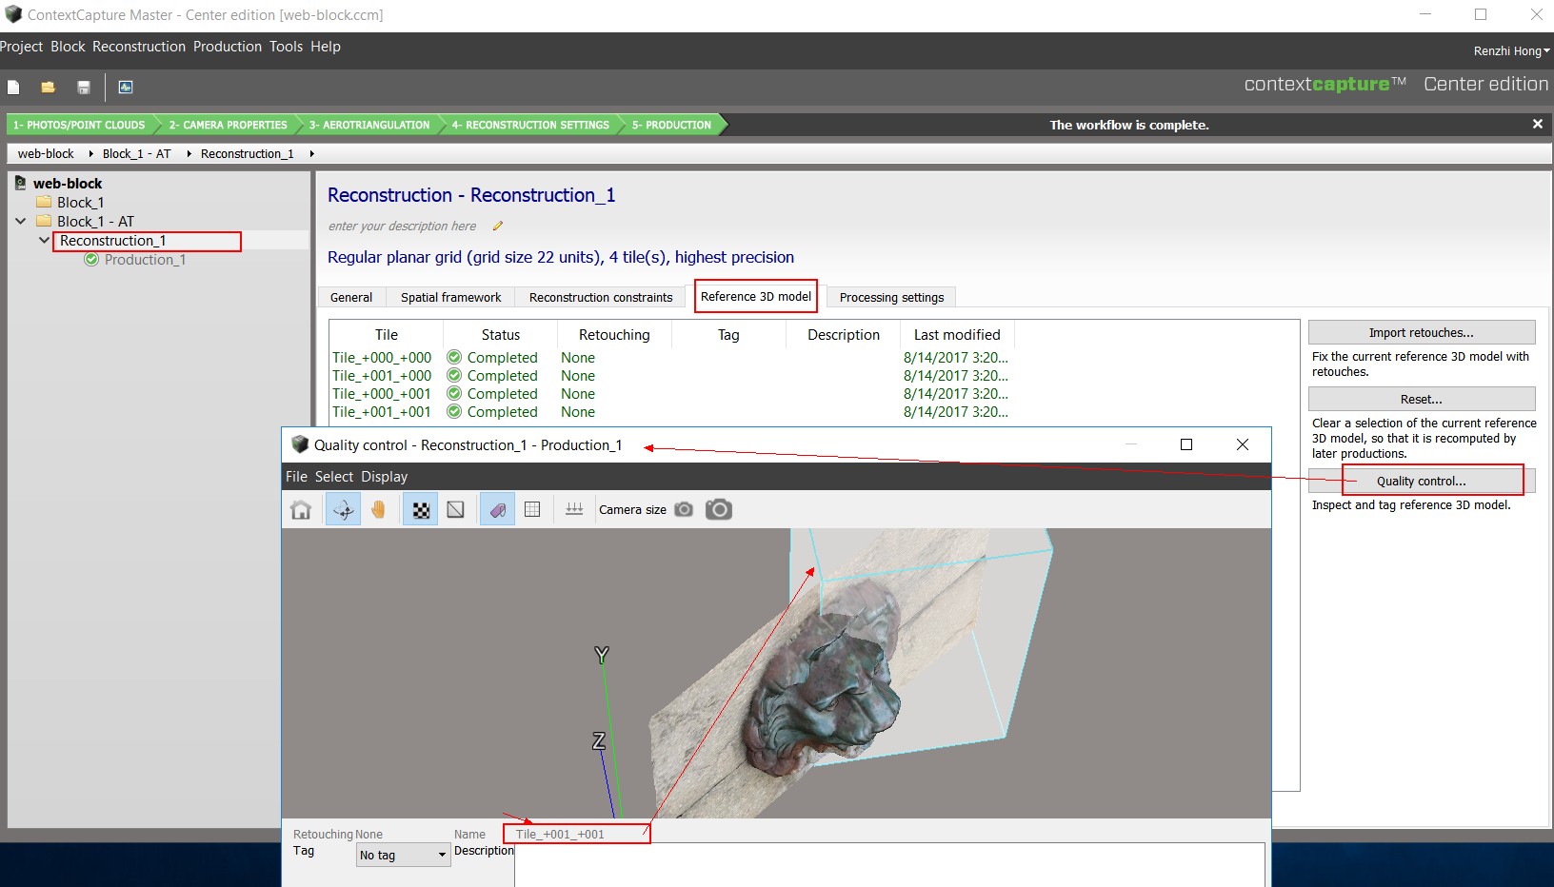Click the measurement arrows toolbar icon
Screen dimensions: 1554x887
click(574, 509)
